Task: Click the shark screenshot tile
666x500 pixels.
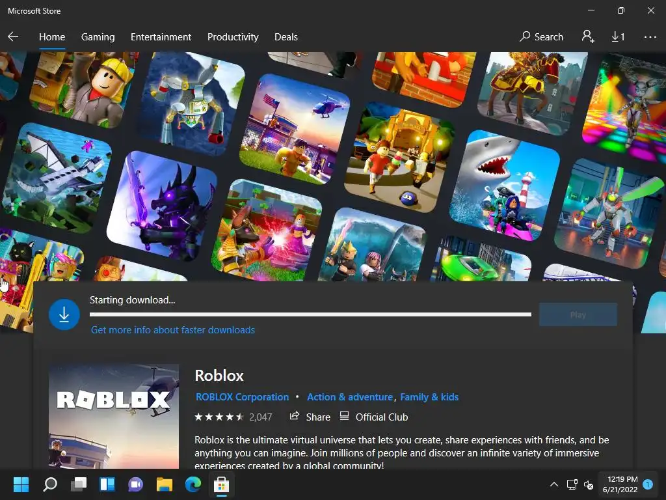Action: click(x=505, y=185)
